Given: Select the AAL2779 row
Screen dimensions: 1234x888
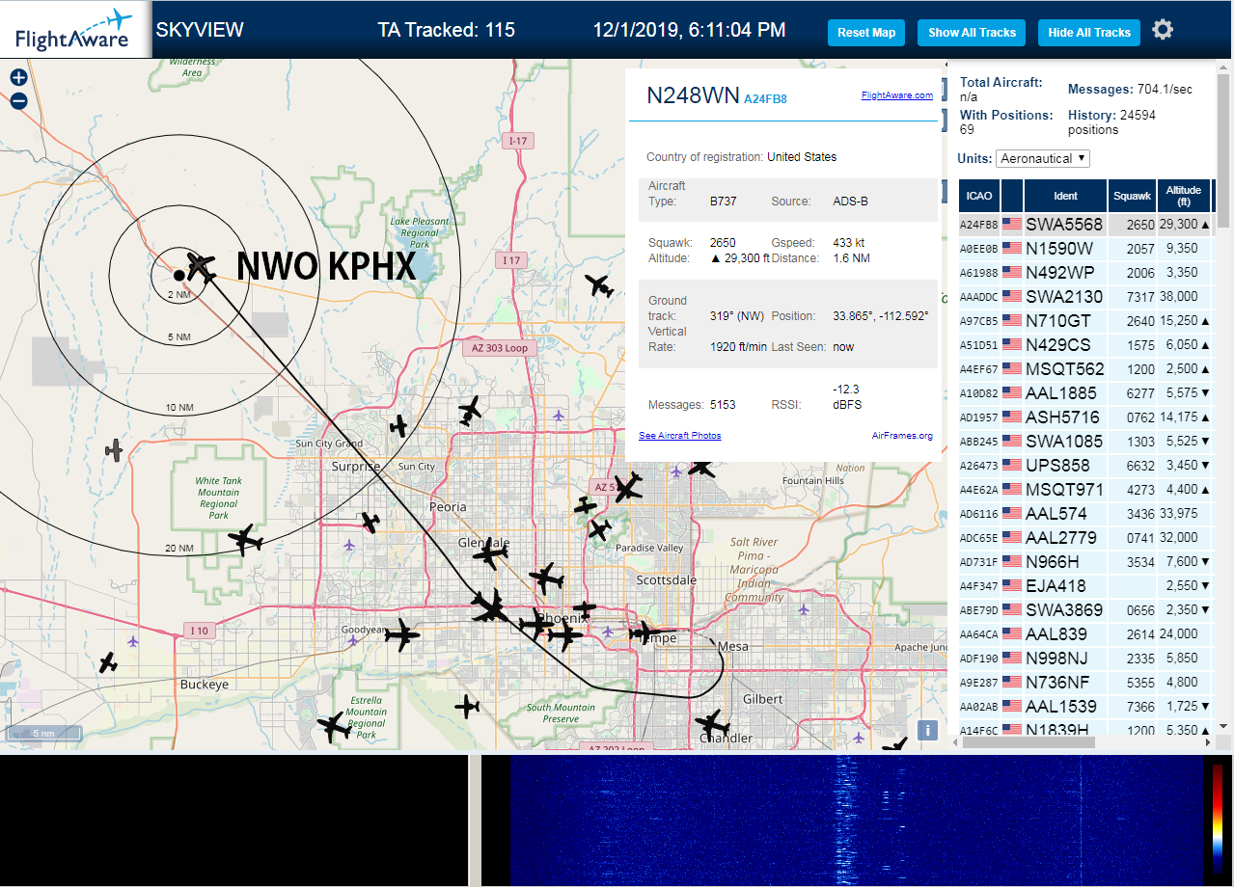Looking at the screenshot, I should (x=1085, y=538).
